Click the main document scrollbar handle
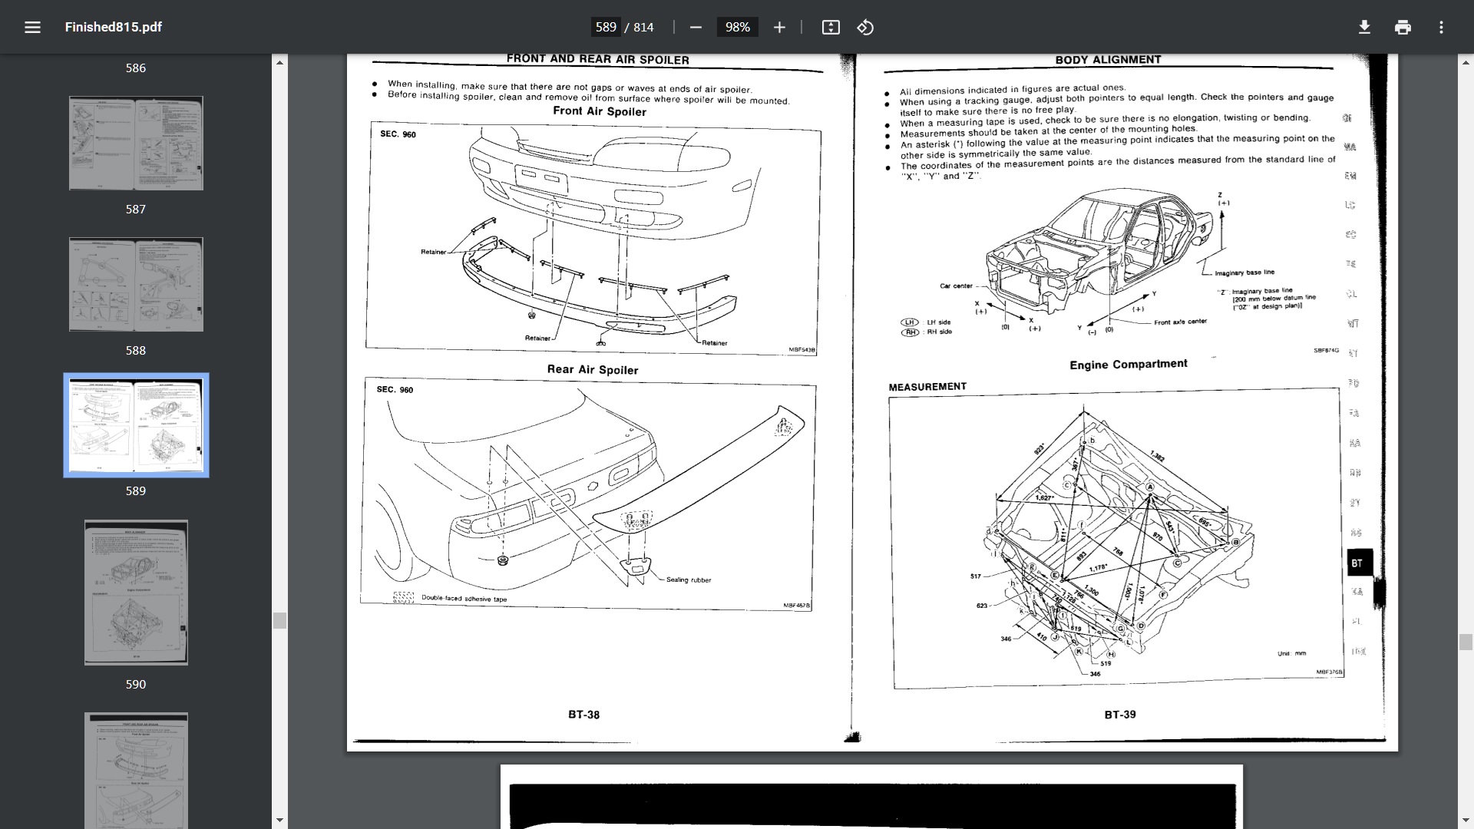 tap(1466, 642)
